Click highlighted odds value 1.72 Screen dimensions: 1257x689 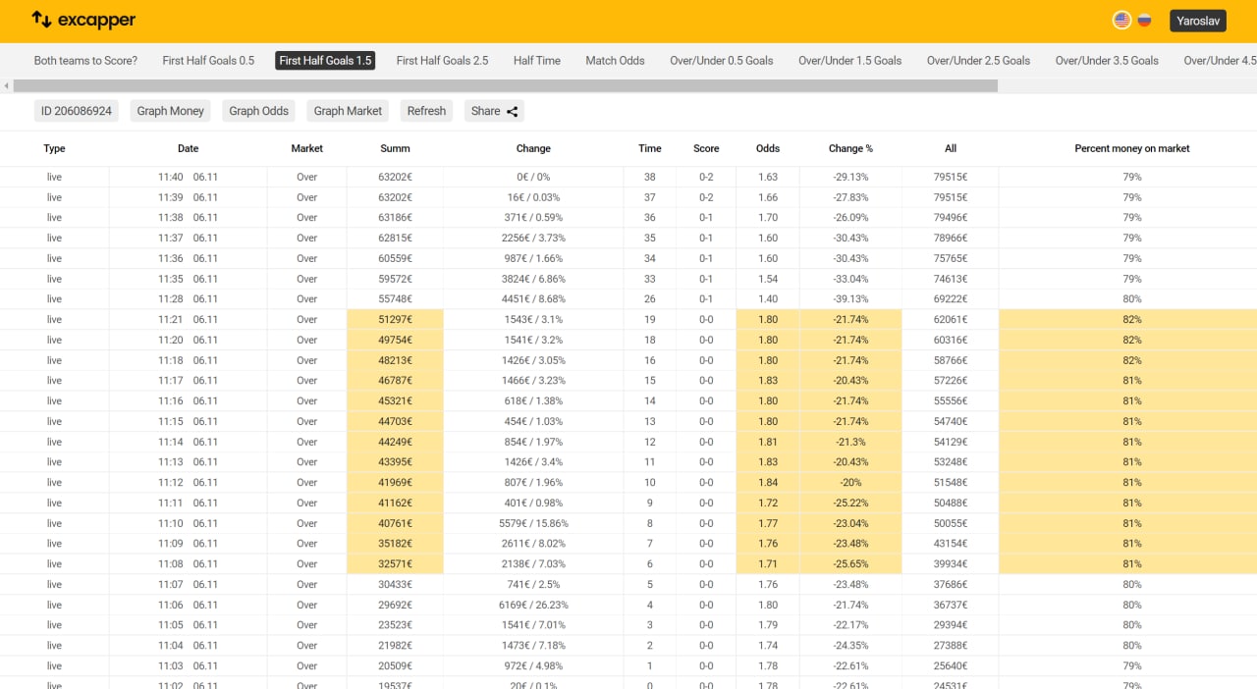coord(768,503)
